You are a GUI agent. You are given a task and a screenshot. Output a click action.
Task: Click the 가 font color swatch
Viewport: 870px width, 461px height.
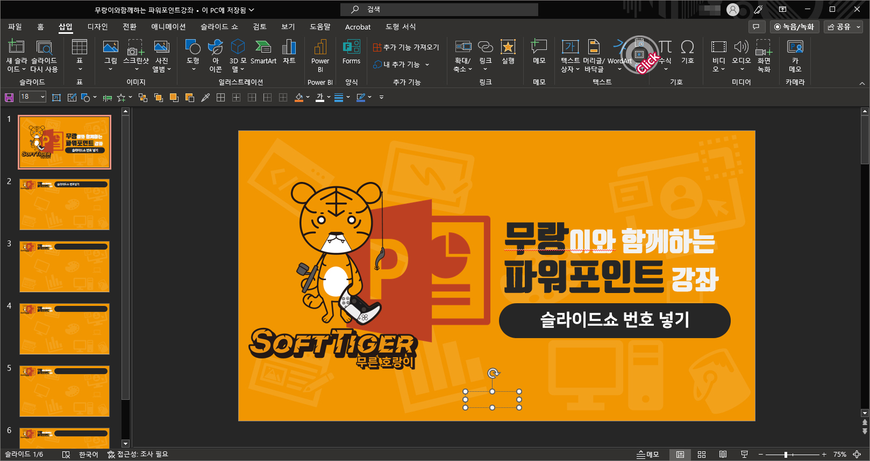[x=320, y=97]
